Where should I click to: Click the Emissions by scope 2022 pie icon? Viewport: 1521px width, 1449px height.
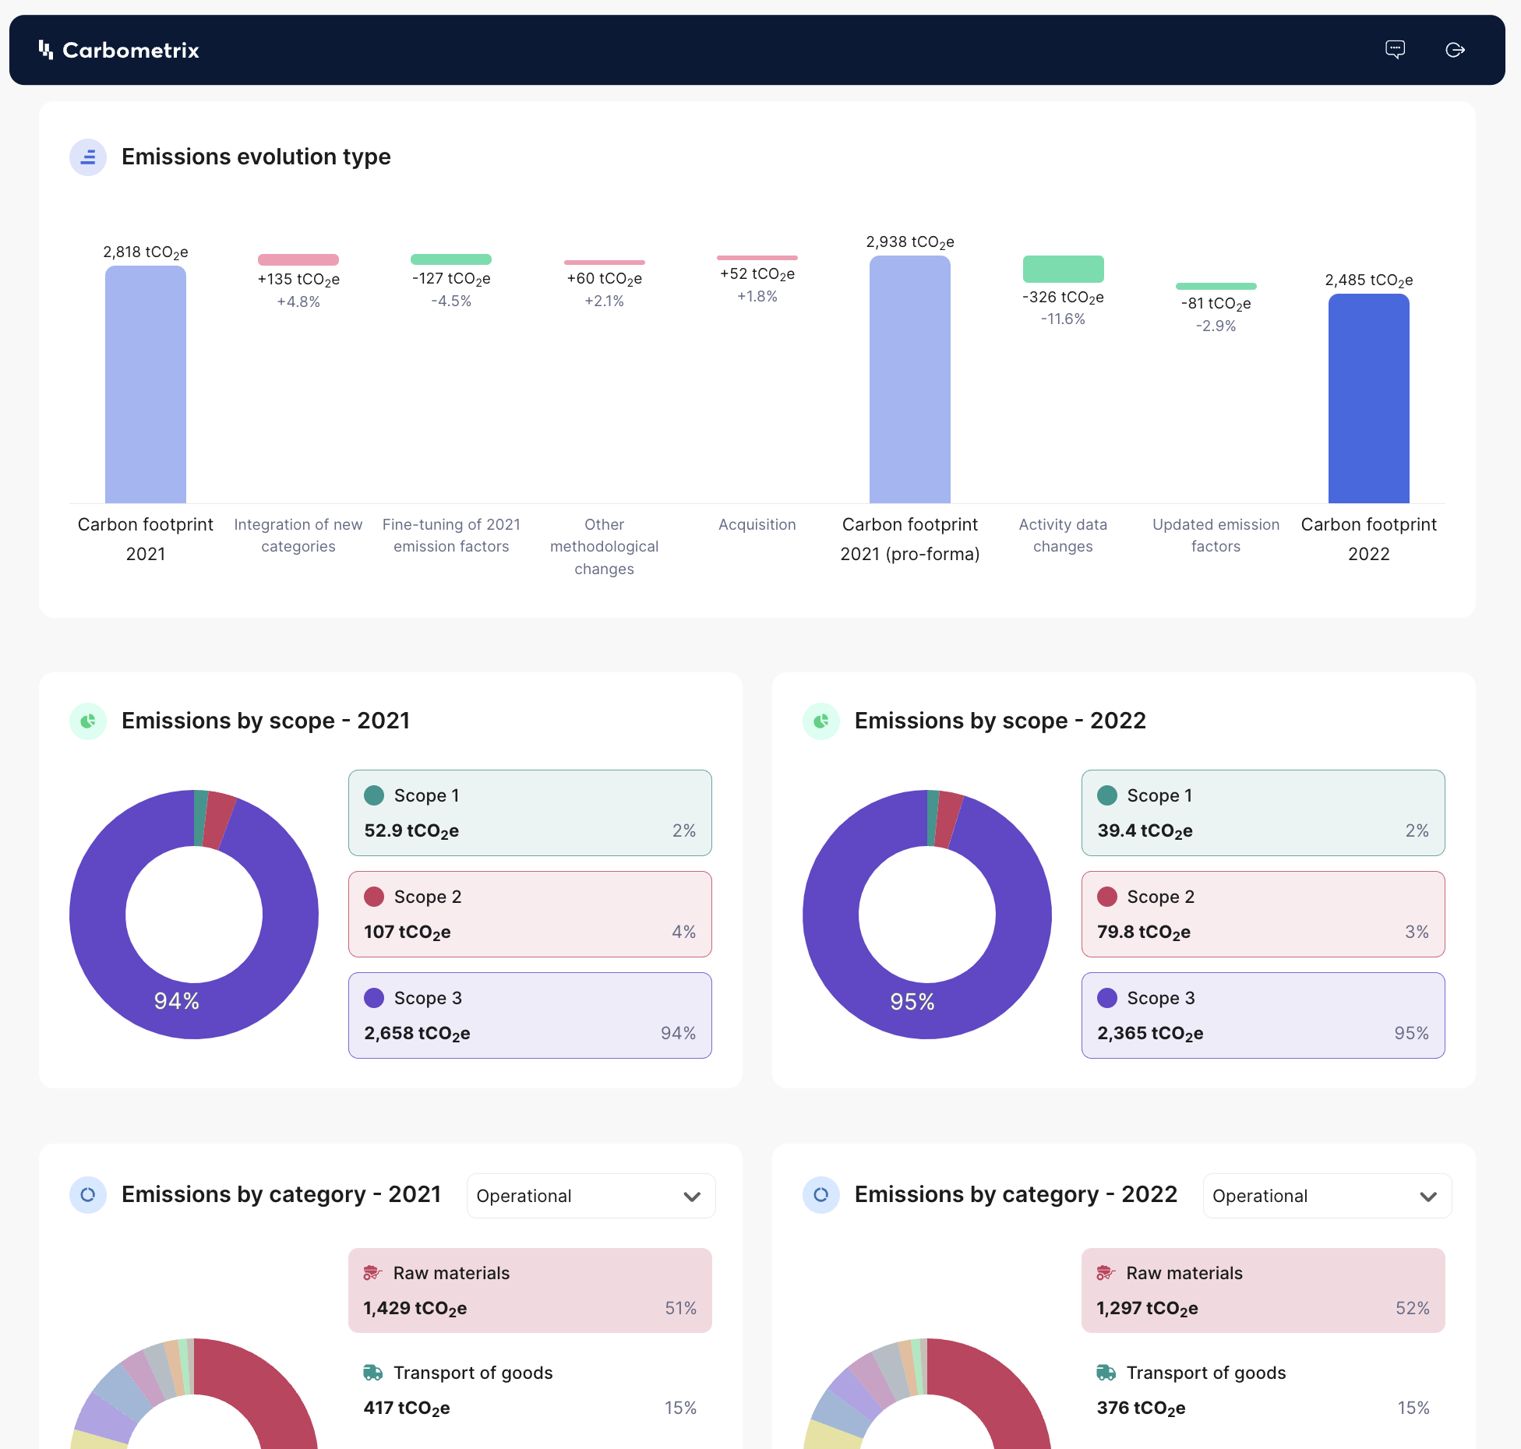[821, 721]
